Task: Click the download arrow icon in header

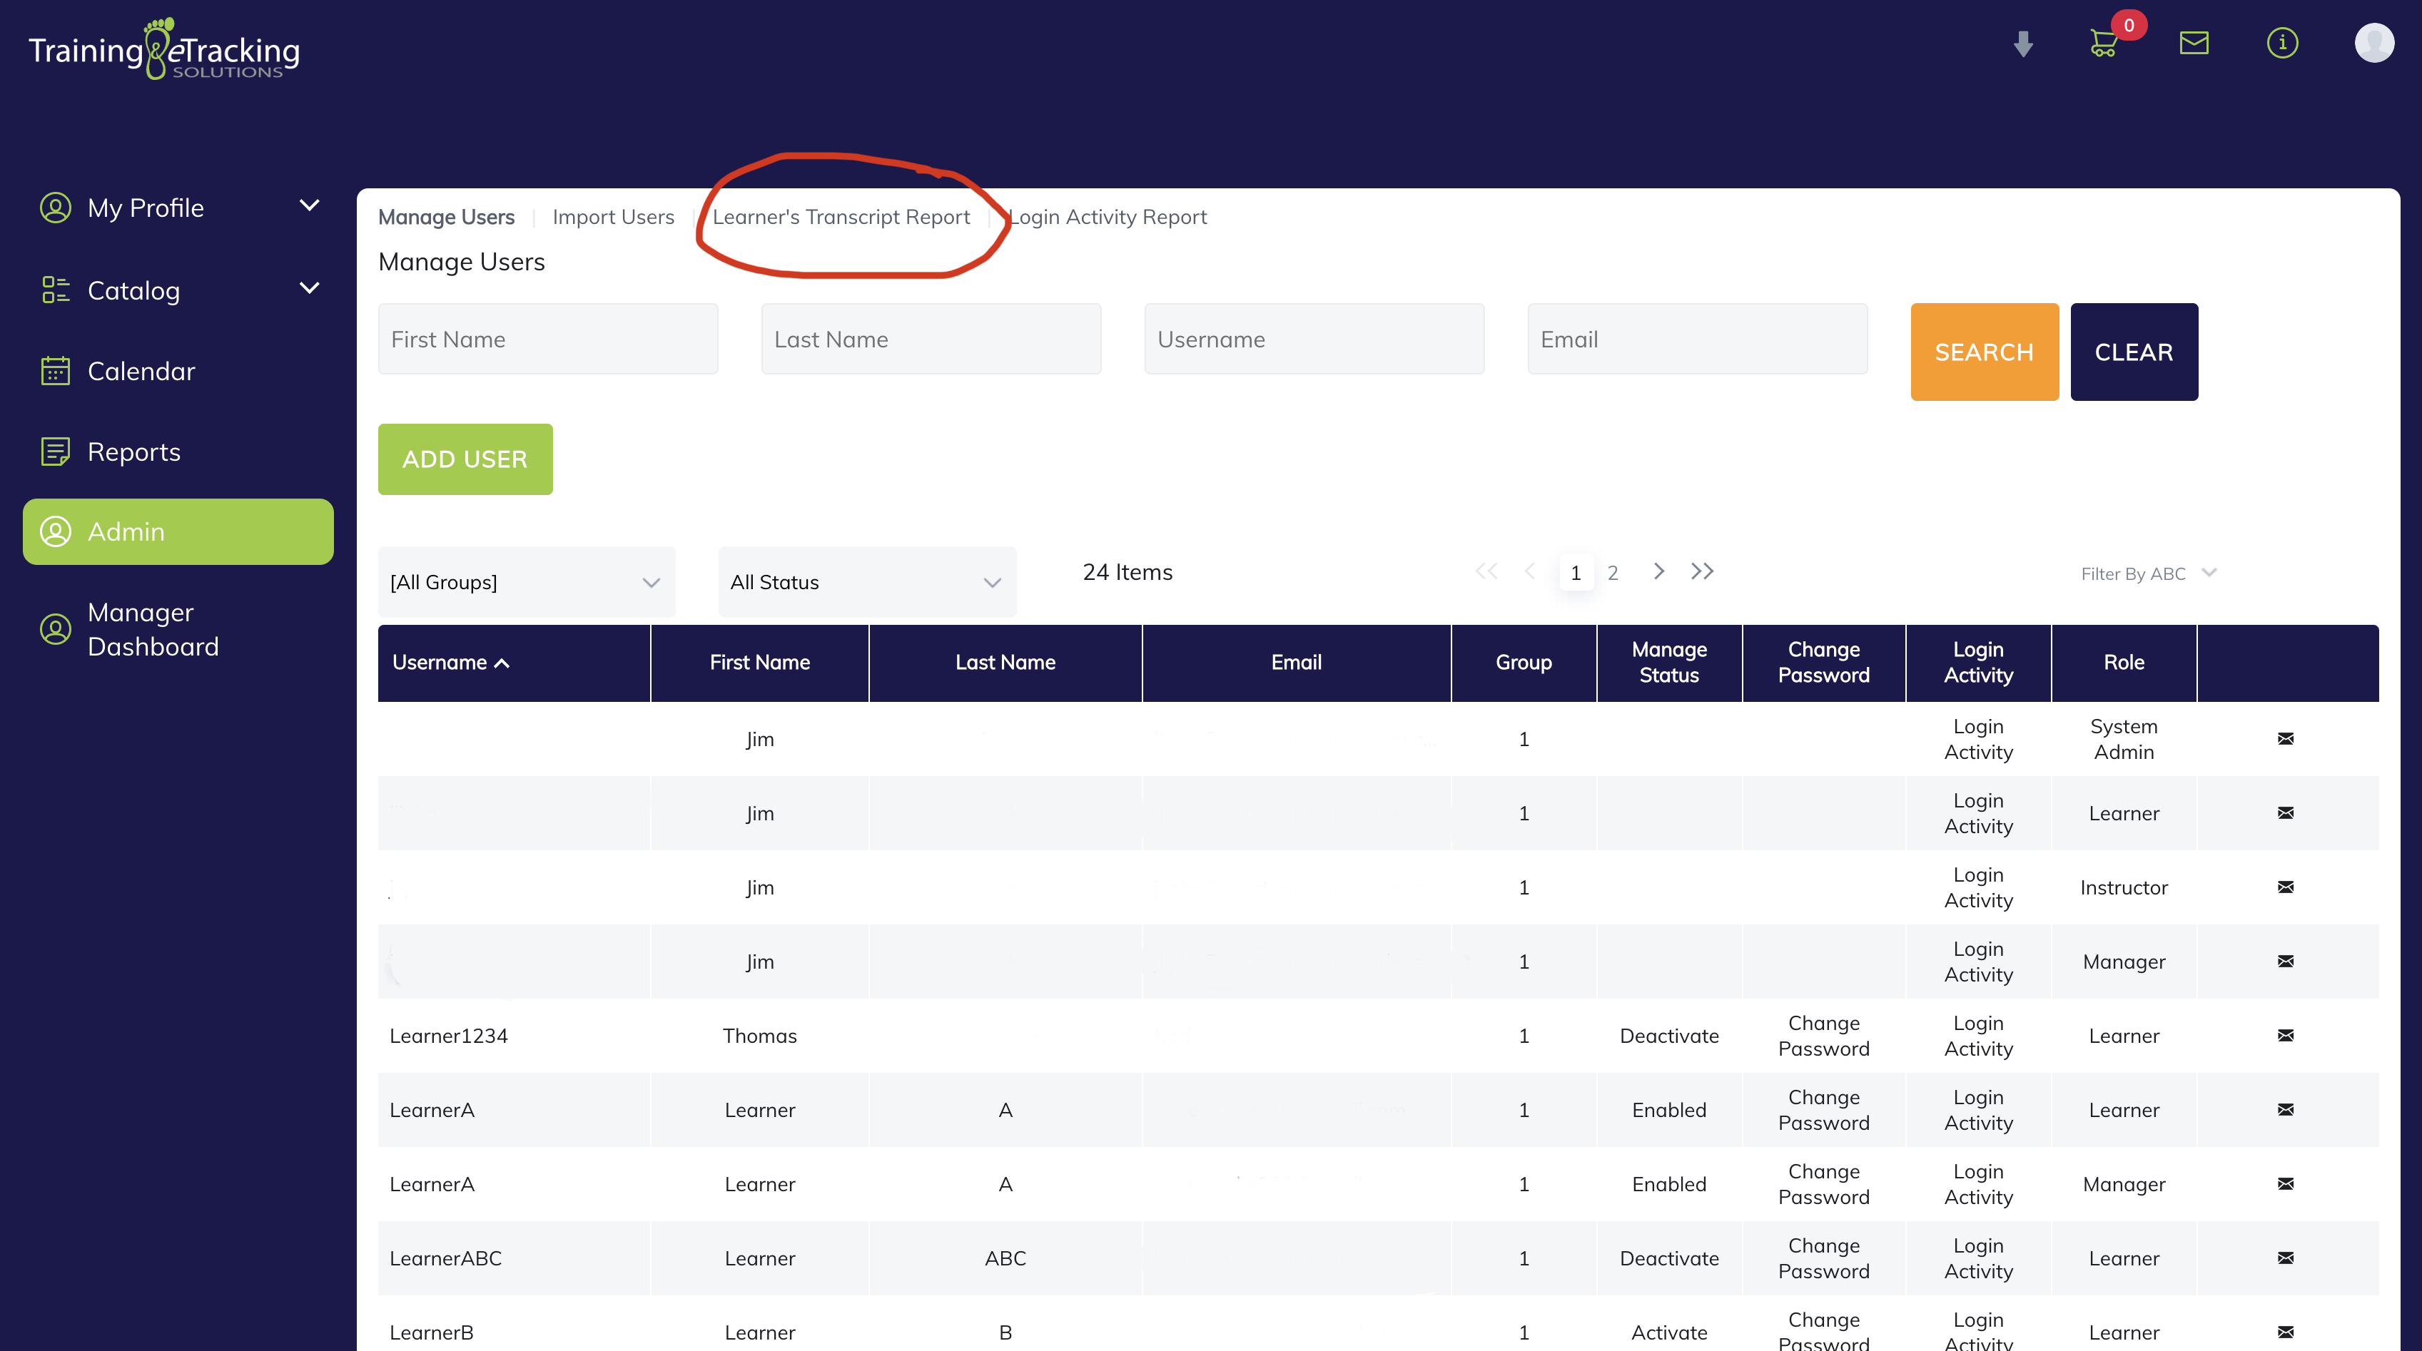Action: coord(2023,44)
